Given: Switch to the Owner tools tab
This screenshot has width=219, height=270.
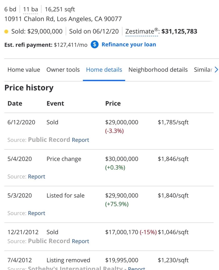Looking at the screenshot, I should [63, 70].
